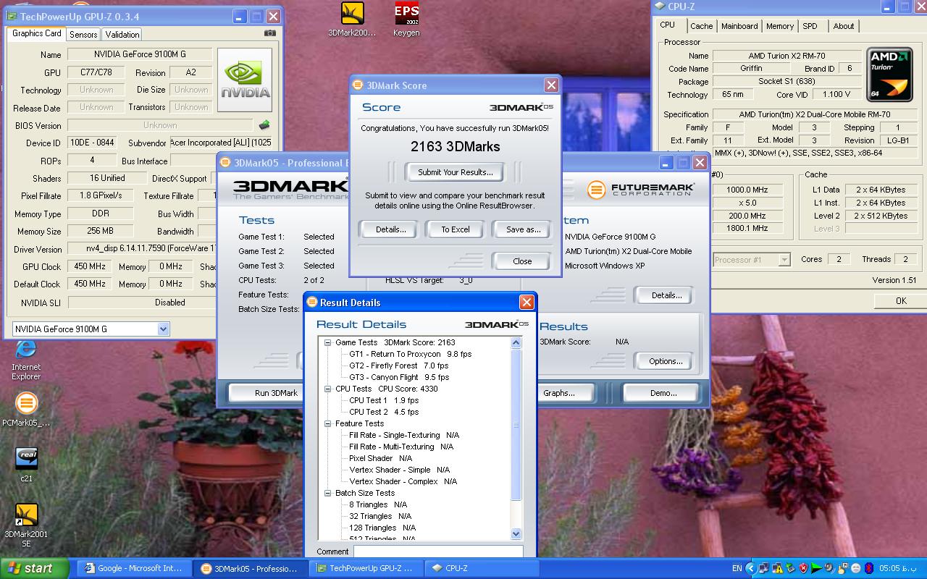Click the hand pointer tray icon
927x579 pixels.
pos(842,568)
